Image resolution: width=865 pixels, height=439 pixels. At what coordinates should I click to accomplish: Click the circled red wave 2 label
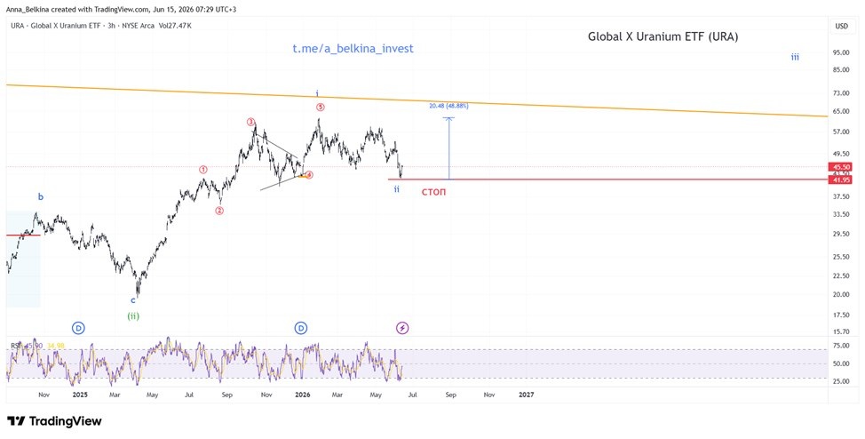point(219,211)
